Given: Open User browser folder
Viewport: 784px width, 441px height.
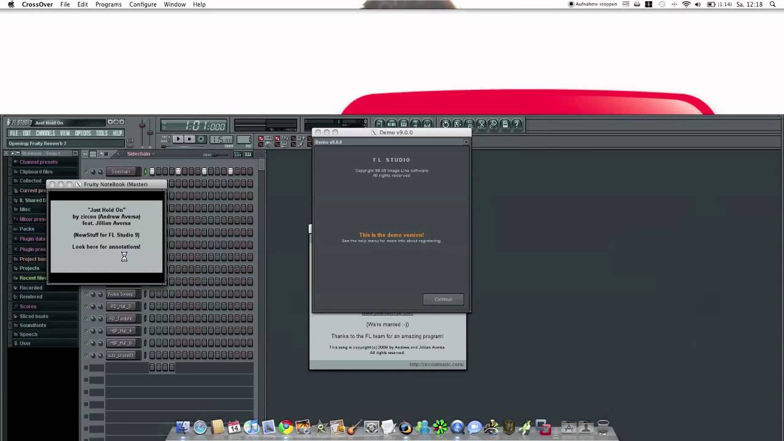Looking at the screenshot, I should pos(25,343).
